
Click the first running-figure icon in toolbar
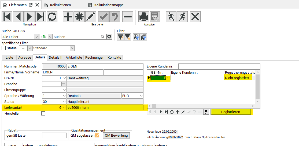click(x=171, y=17)
